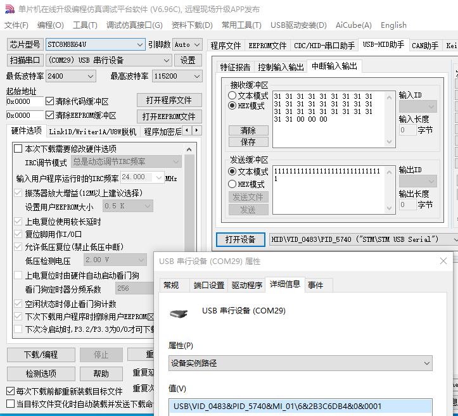The height and width of the screenshot is (416, 458).
Task: Open the USB驱动安装(D) menu
Action: (x=298, y=25)
